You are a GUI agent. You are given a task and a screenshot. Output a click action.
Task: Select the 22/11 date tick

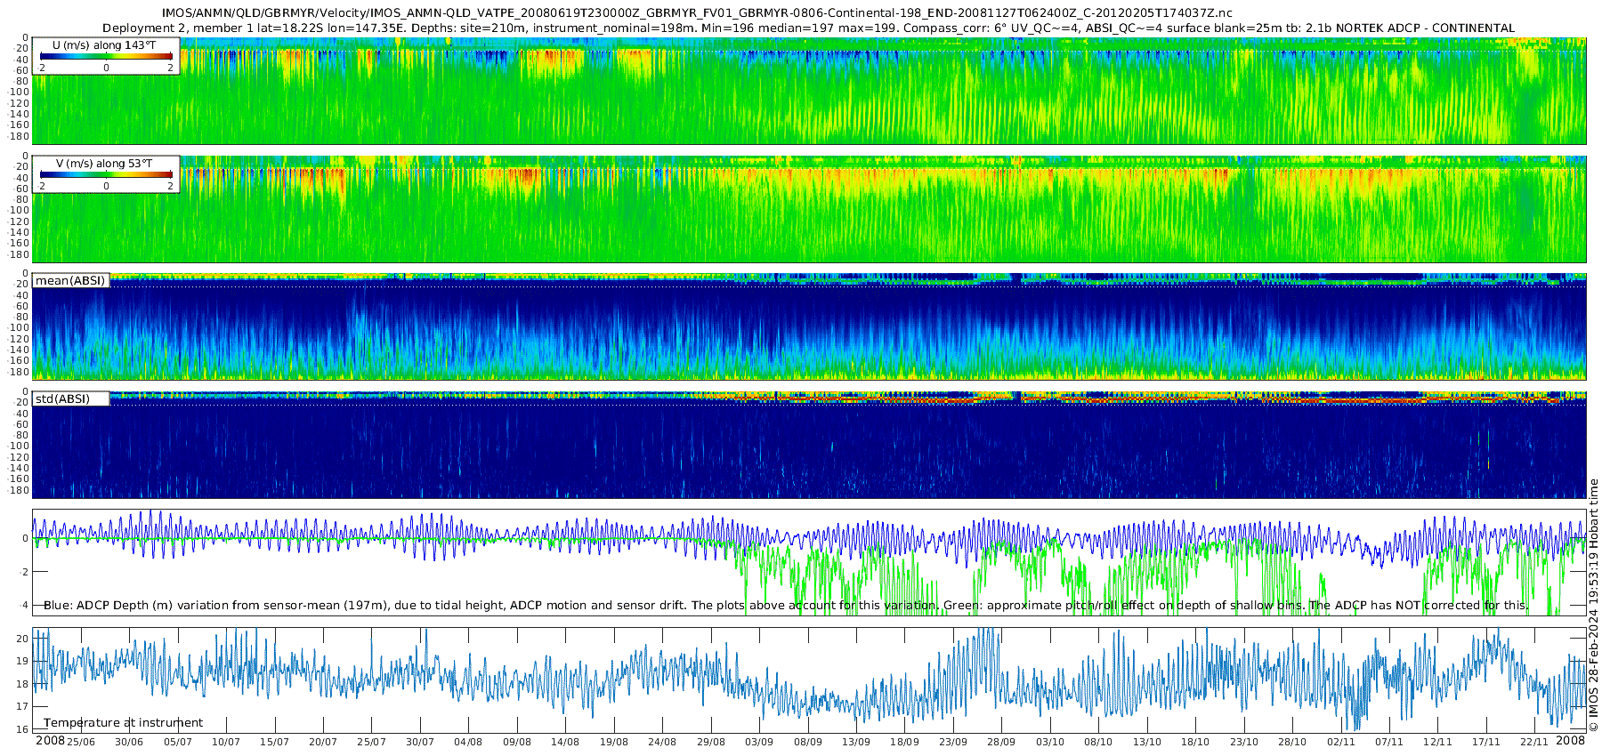pos(1534,742)
